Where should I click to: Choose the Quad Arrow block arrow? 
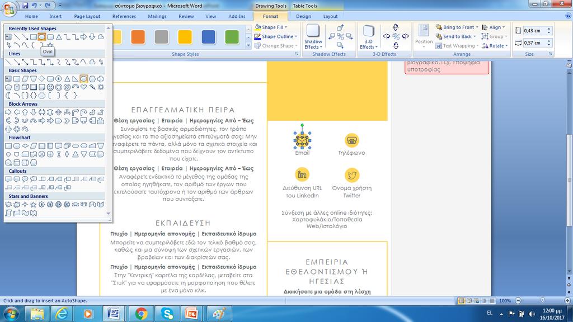pyautogui.click(x=58, y=112)
